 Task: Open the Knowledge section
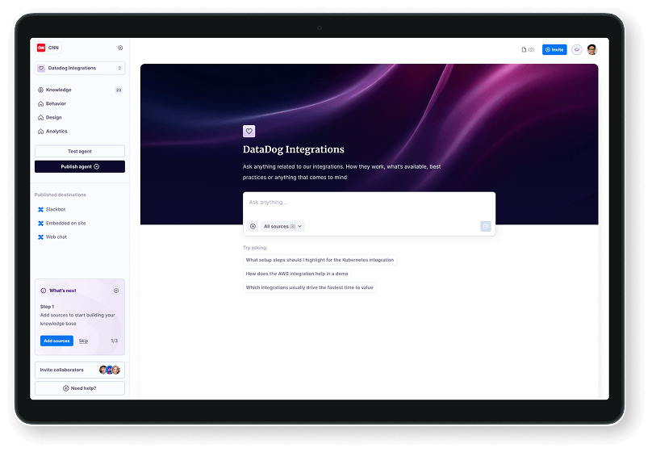80,90
